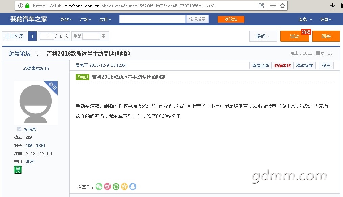Viewport: 343px width, 197px height.
Task: Click the 到第 floor-jump input box
Action: 92,36
